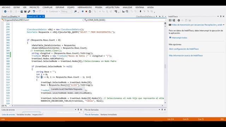
Task: Open the EDITAR menu
Action: point(17,7)
